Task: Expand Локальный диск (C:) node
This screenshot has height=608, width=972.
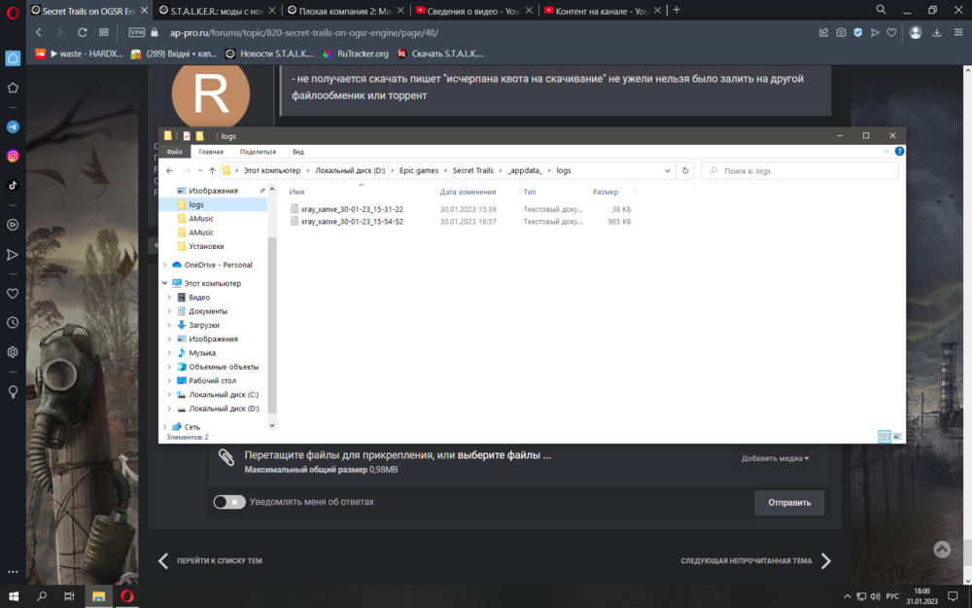Action: click(169, 395)
